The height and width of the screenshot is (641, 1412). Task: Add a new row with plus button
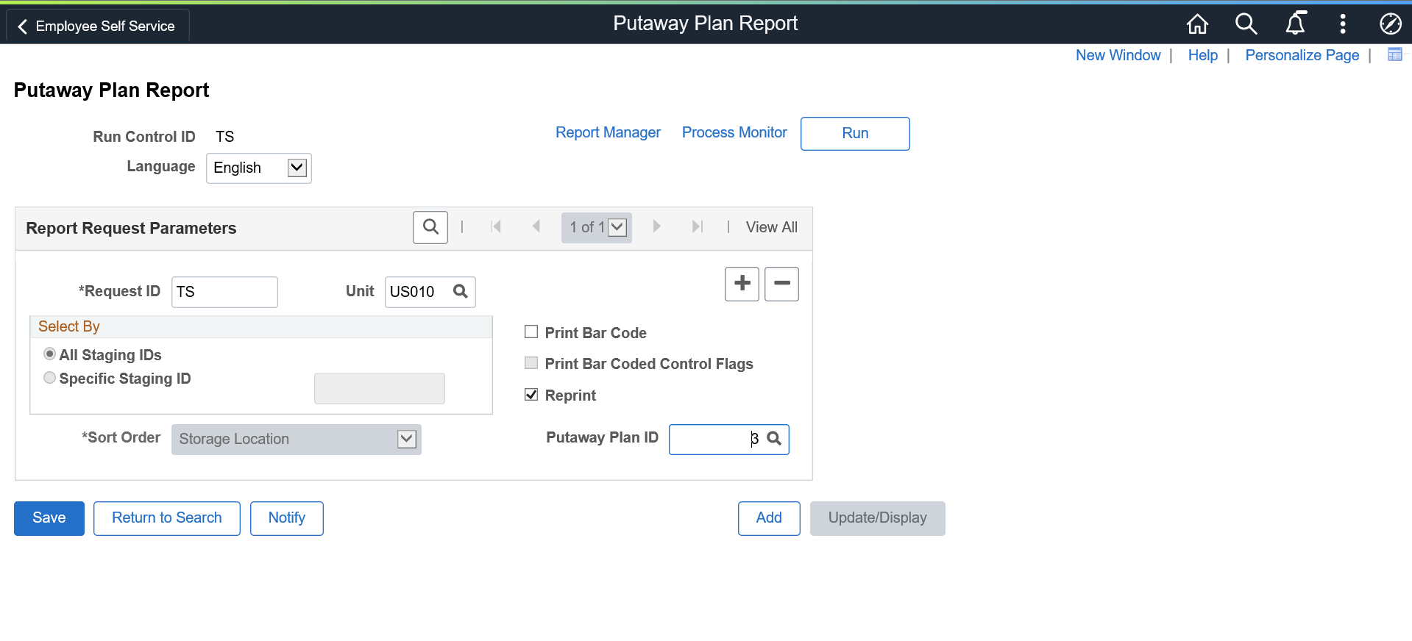742,284
